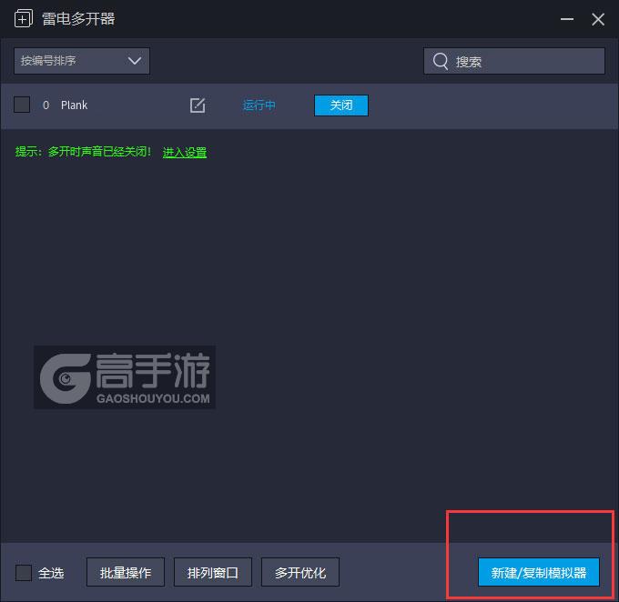
Task: Click 关闭 button to stop Plank
Action: click(341, 105)
